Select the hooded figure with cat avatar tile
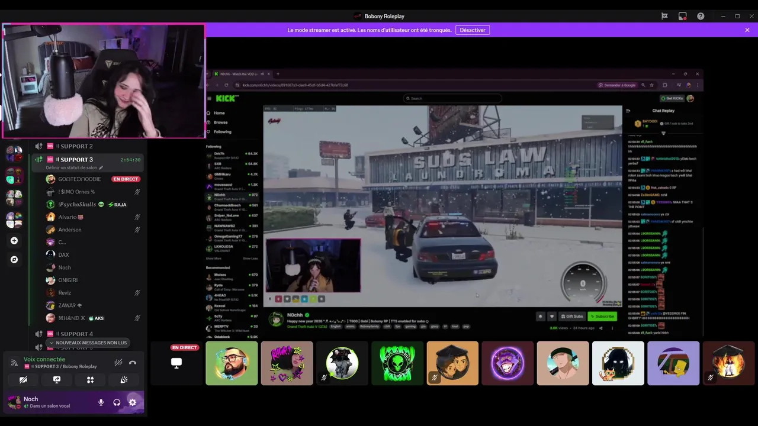 point(618,363)
